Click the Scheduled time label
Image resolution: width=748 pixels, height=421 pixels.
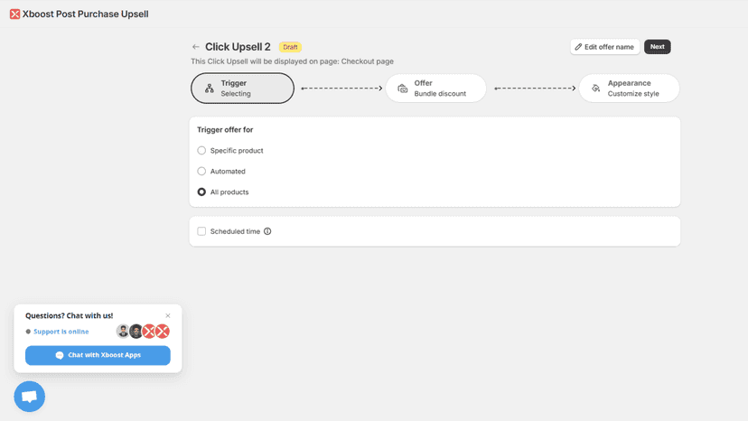click(x=235, y=231)
